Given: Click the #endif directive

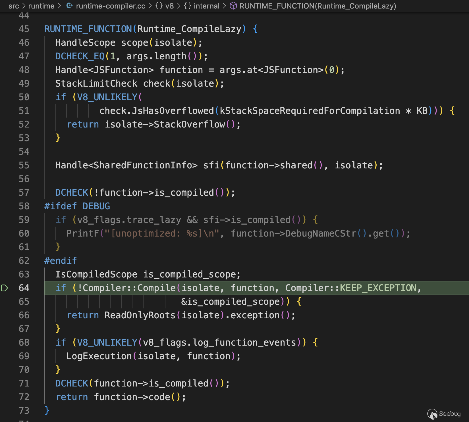Looking at the screenshot, I should tap(61, 261).
